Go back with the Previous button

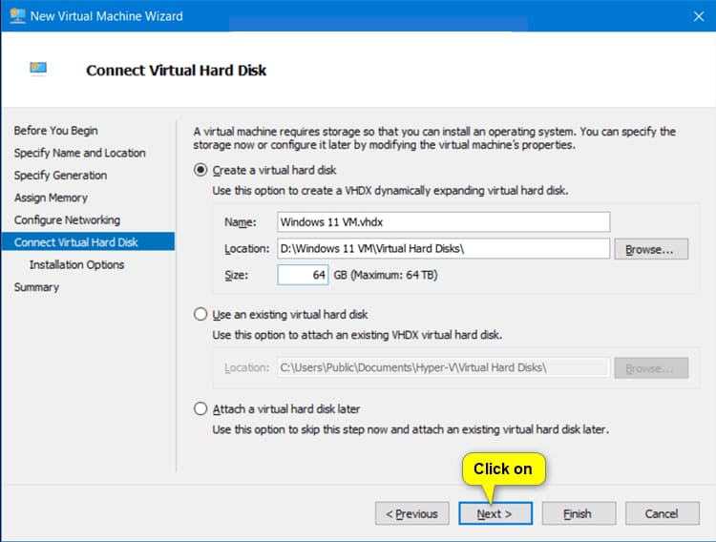411,513
